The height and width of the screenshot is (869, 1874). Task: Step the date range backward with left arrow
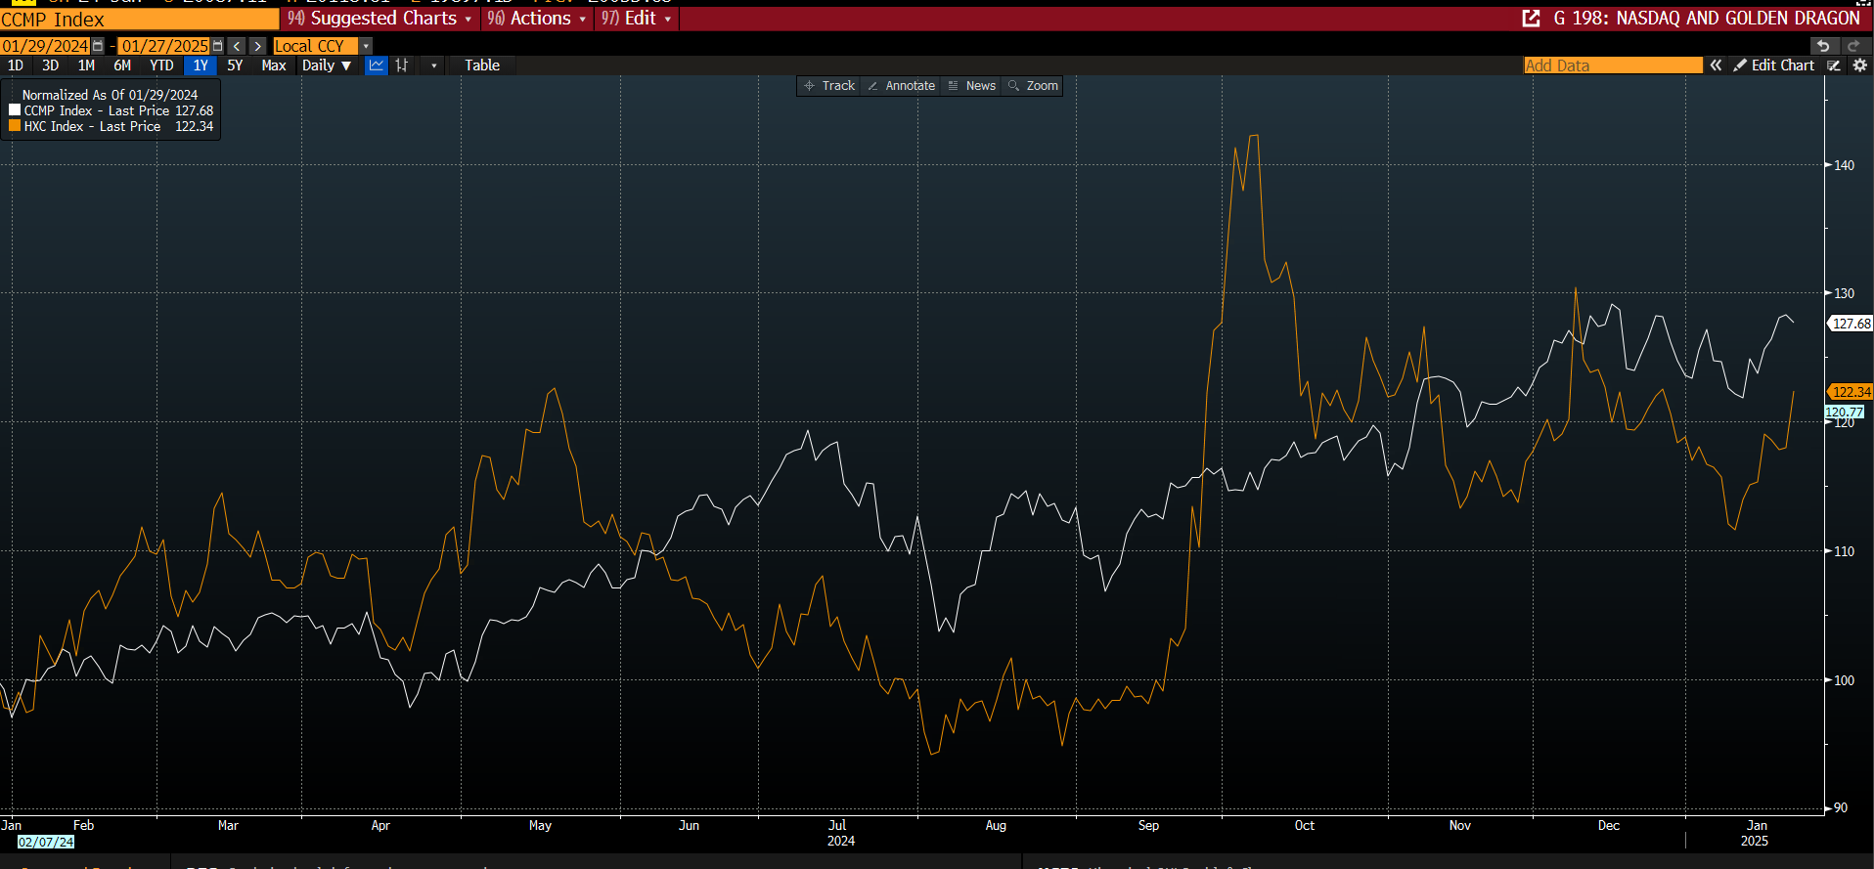[x=237, y=46]
